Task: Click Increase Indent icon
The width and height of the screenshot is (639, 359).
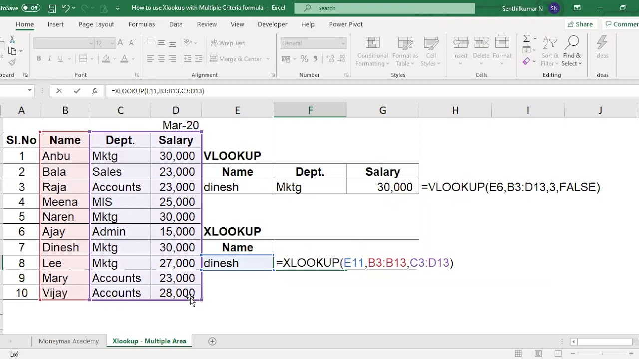Action: 198,59
